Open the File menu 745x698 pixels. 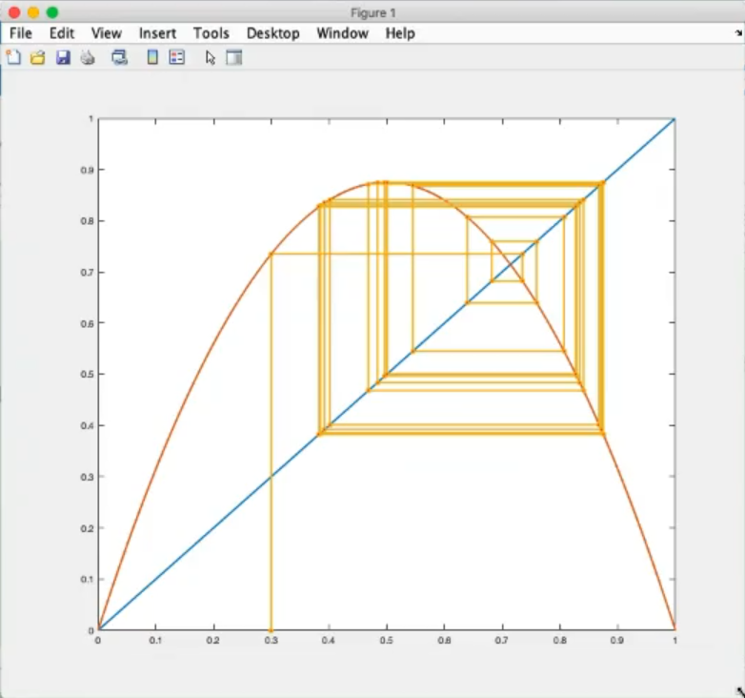(x=21, y=33)
